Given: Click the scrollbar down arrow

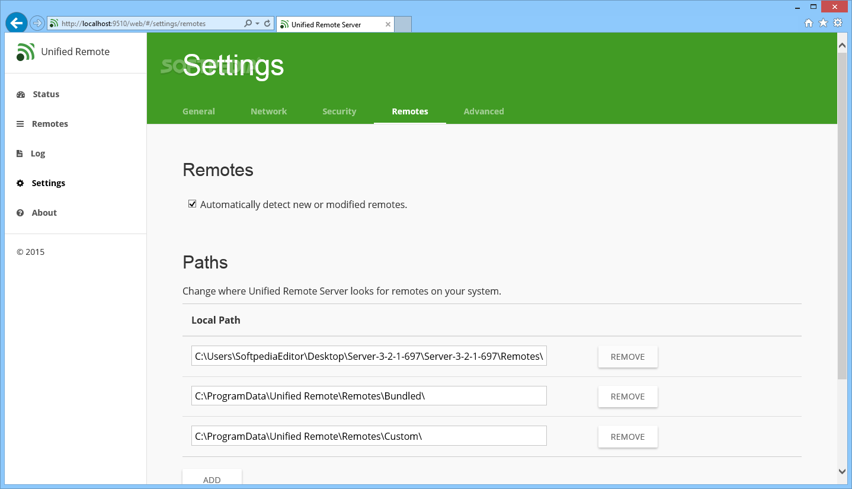Looking at the screenshot, I should tap(843, 472).
